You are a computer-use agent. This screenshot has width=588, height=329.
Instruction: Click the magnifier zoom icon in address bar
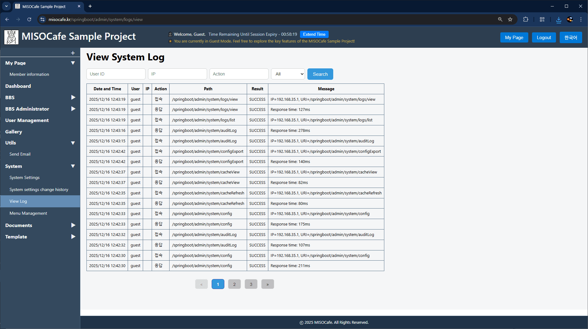click(500, 19)
